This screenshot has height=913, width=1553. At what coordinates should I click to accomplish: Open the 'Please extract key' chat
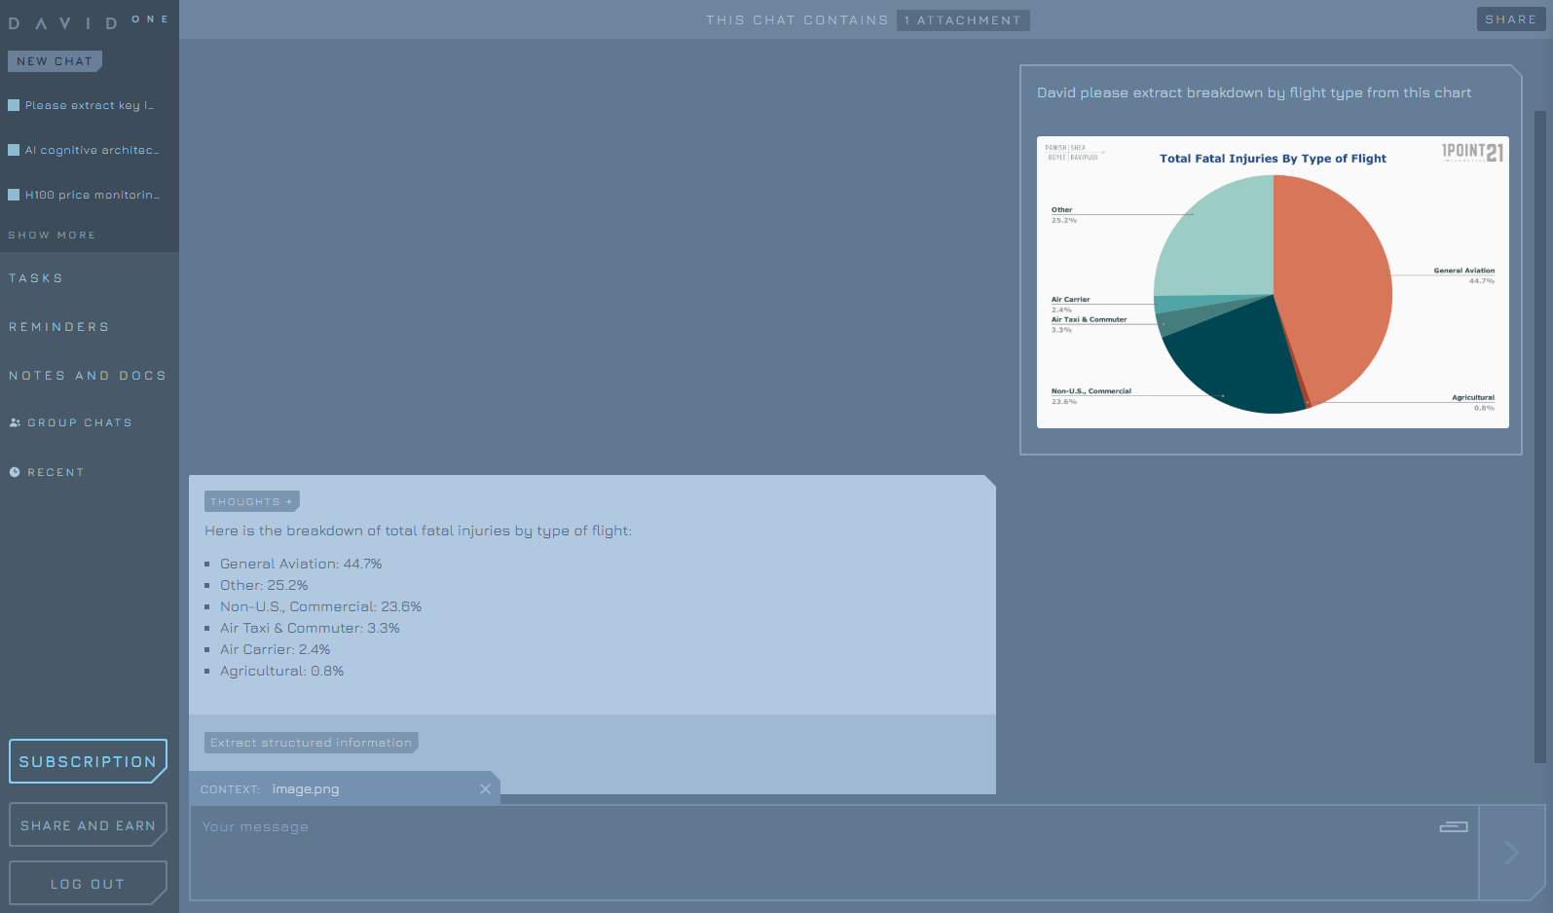[89, 106]
